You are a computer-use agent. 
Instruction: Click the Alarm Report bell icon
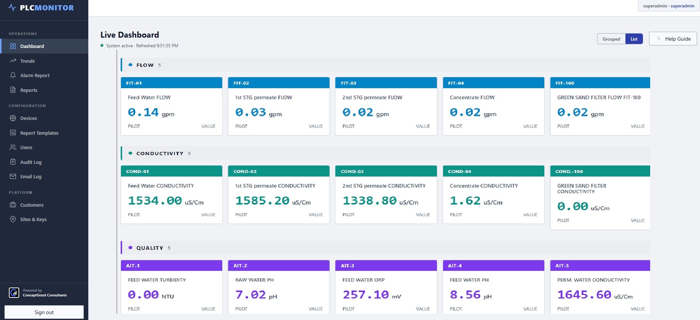point(13,75)
